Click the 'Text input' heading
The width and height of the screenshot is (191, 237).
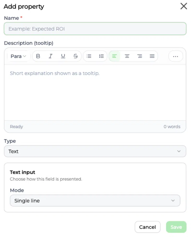click(22, 172)
